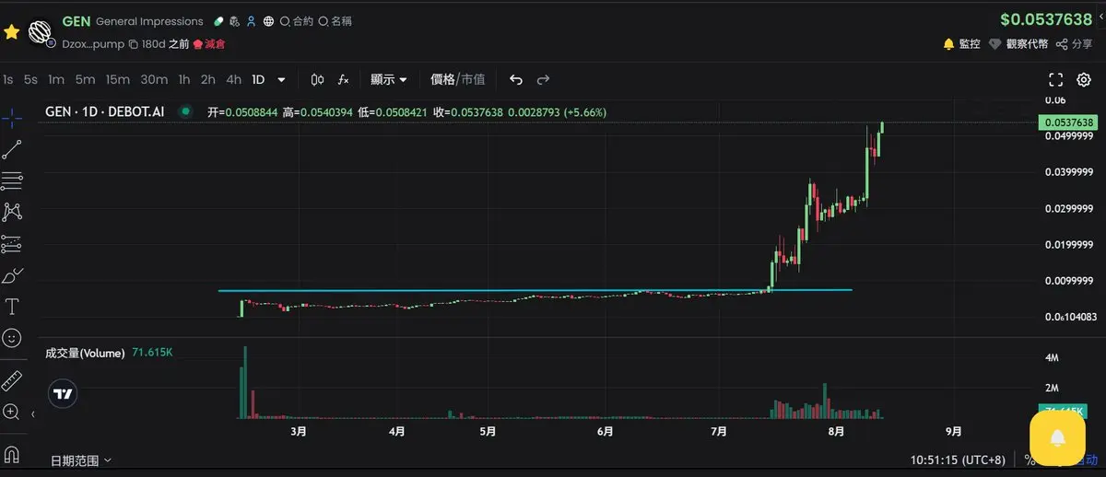The width and height of the screenshot is (1106, 477).
Task: Open the projection forecasting tool
Action: pos(12,244)
